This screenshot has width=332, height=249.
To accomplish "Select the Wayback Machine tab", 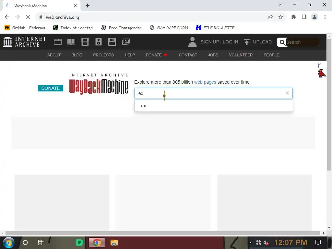I will coord(41,6).
